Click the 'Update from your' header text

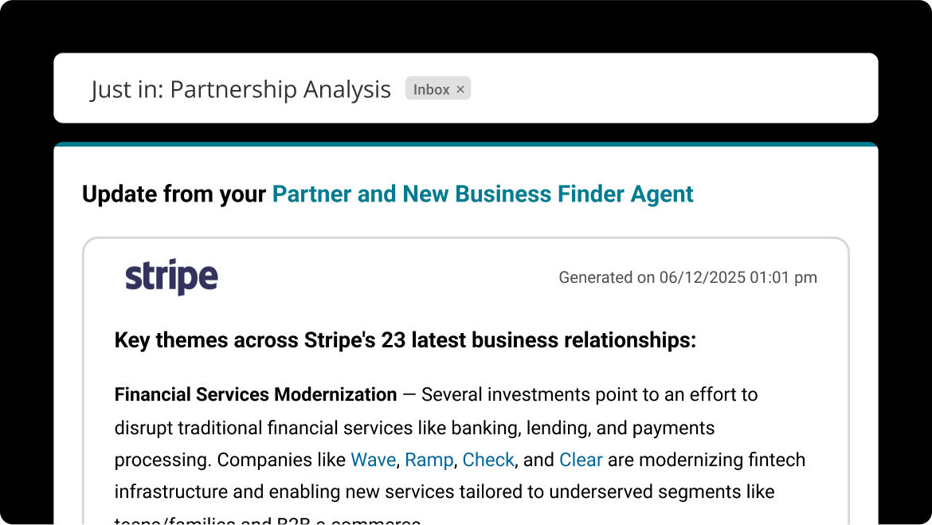point(174,194)
